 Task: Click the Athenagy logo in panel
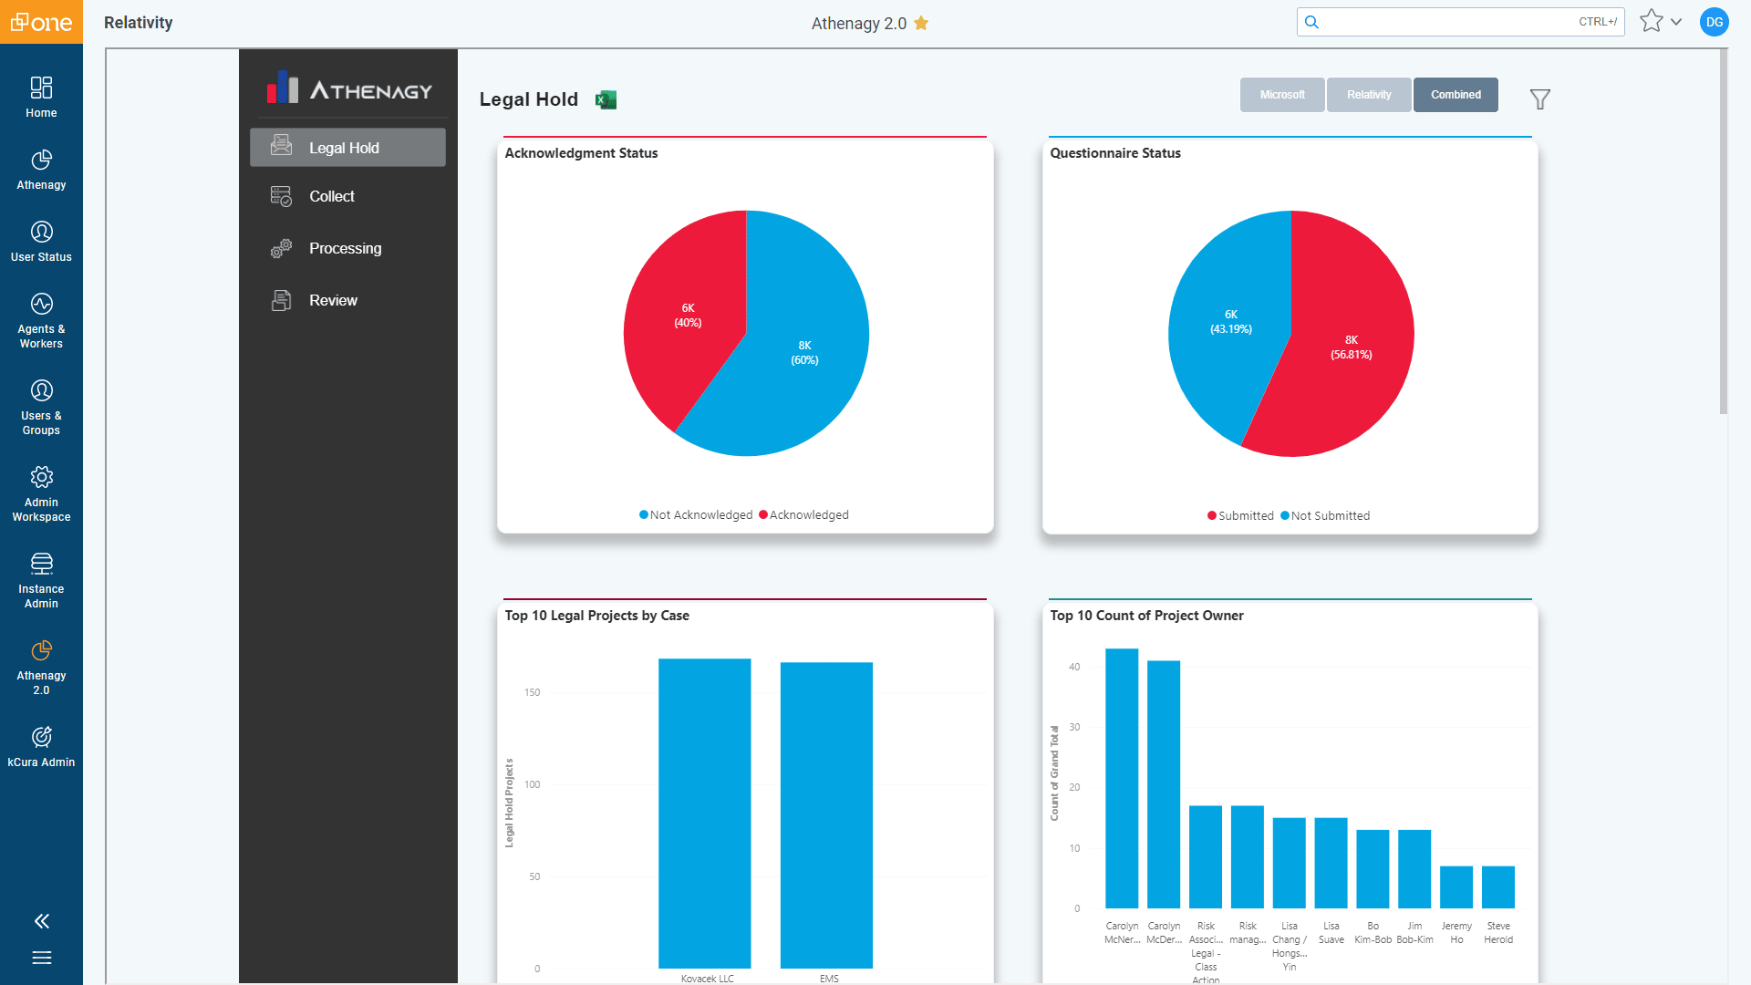click(x=349, y=88)
